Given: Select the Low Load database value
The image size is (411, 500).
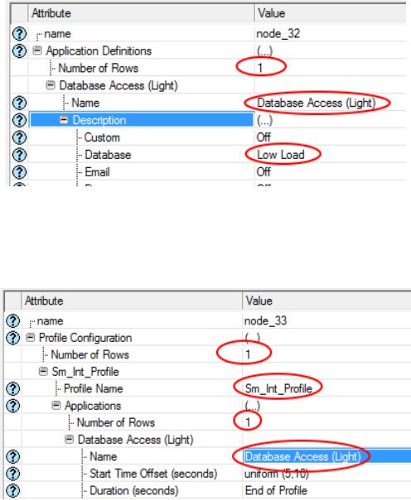Looking at the screenshot, I should (281, 155).
